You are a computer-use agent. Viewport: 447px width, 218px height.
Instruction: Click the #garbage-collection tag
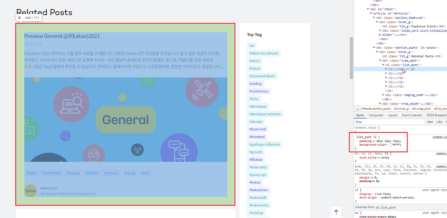point(265,144)
